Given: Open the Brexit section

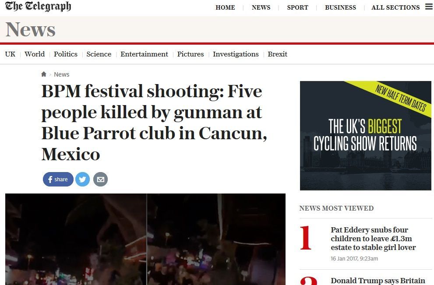Looking at the screenshot, I should coord(277,54).
